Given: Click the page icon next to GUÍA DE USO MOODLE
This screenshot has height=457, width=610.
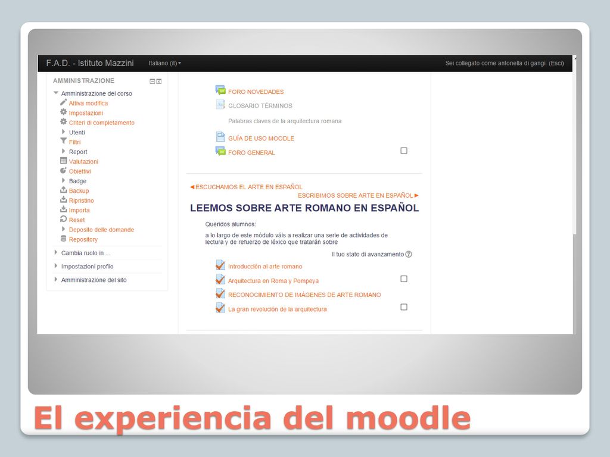Looking at the screenshot, I should click(x=220, y=137).
